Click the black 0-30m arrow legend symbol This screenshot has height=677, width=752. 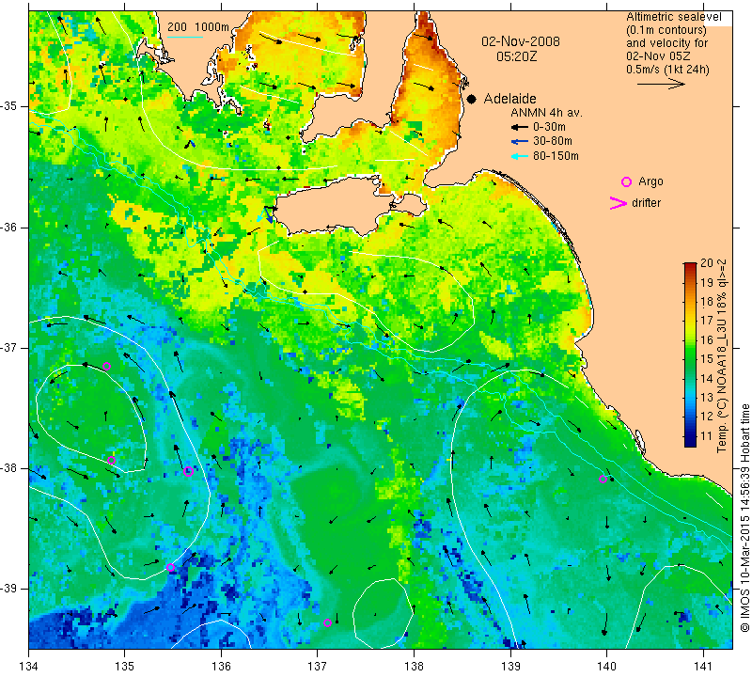[x=519, y=127]
